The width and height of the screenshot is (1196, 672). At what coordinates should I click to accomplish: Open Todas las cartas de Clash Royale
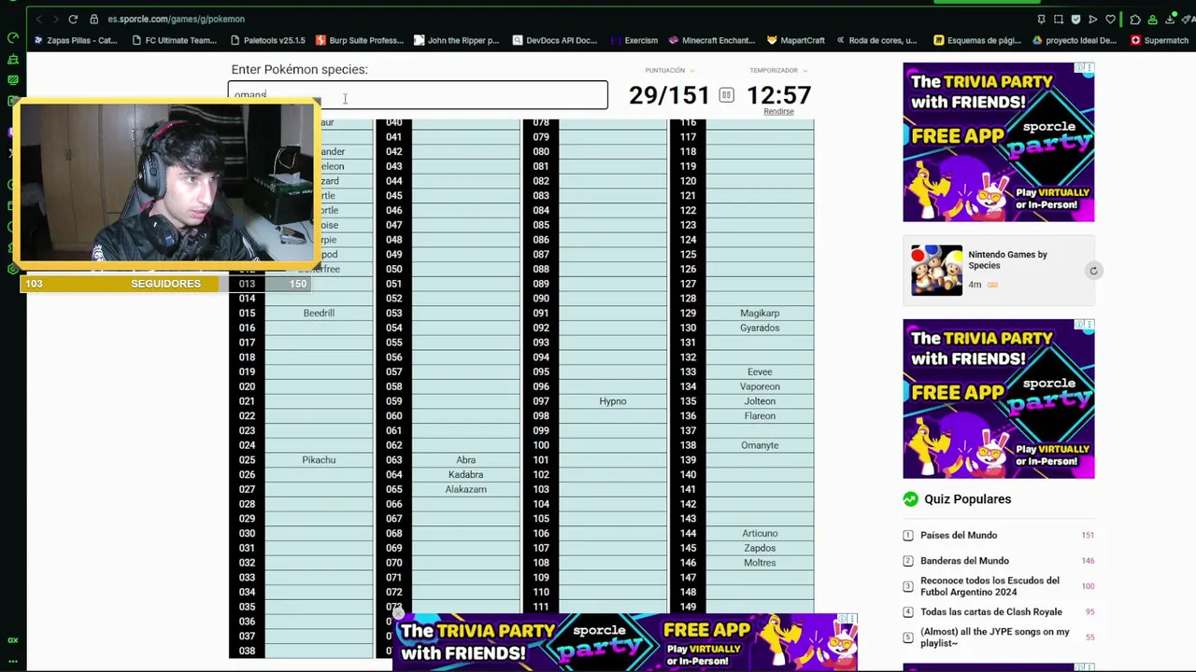coord(991,611)
